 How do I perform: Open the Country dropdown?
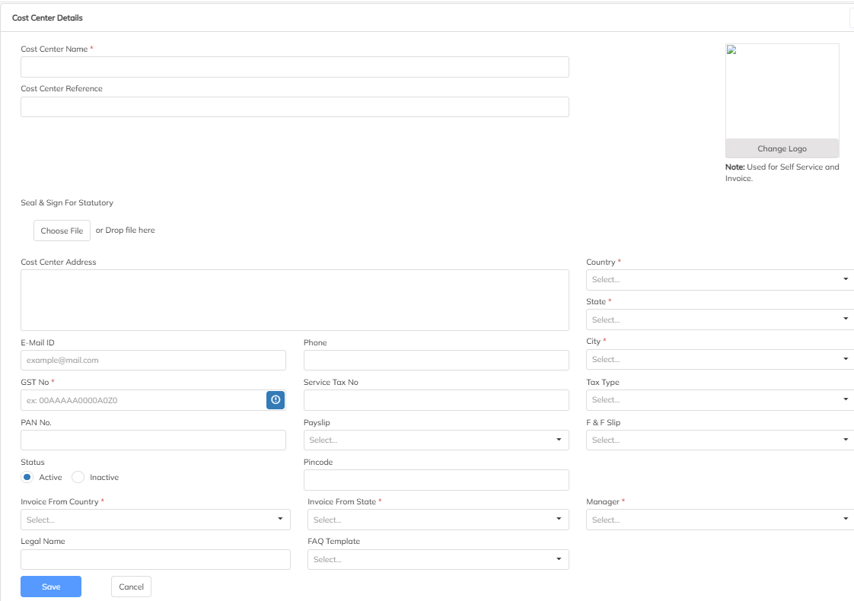pos(720,280)
